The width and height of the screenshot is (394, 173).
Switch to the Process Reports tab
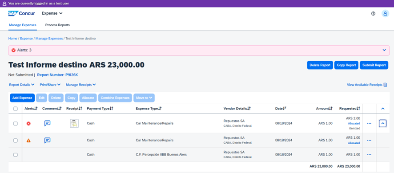pos(57,25)
